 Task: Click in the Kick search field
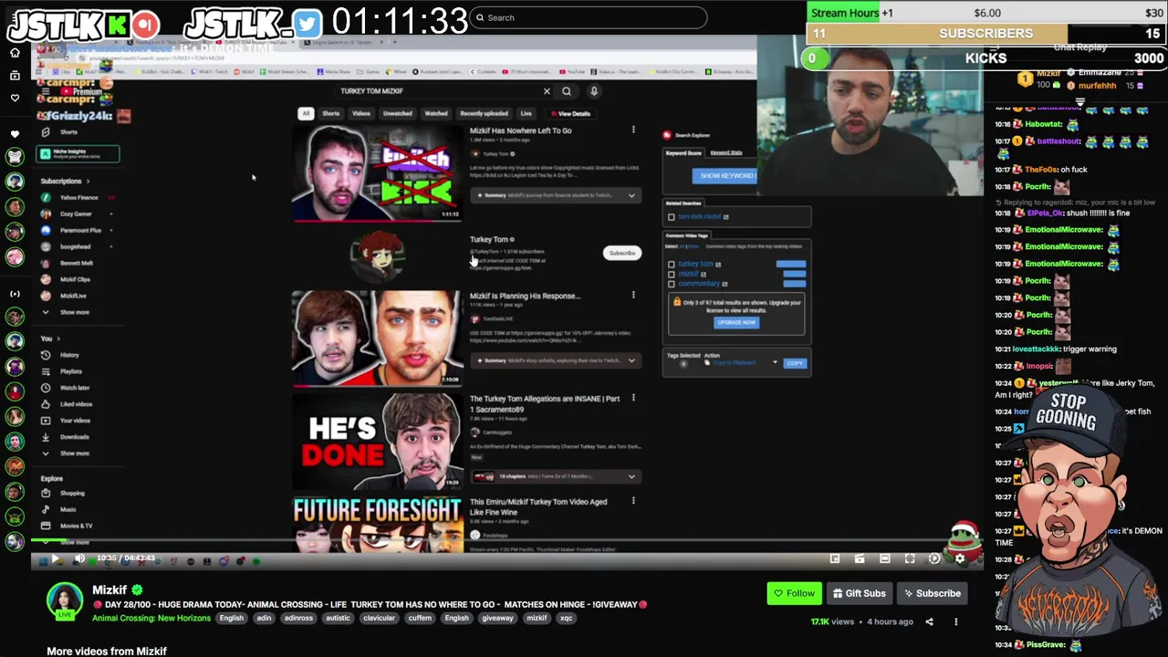[589, 17]
